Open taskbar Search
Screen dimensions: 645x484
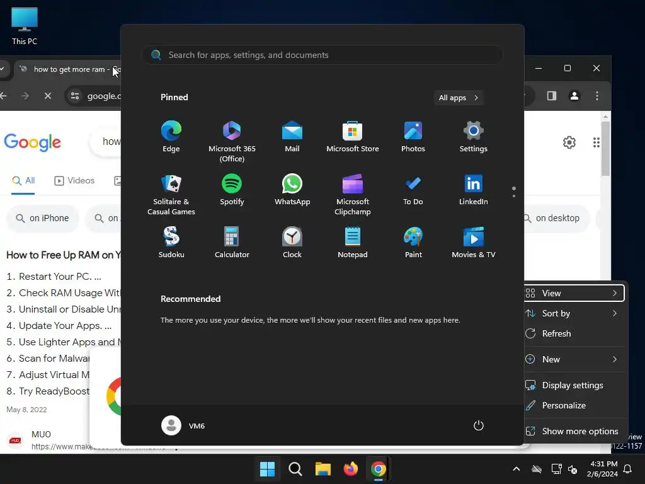295,469
